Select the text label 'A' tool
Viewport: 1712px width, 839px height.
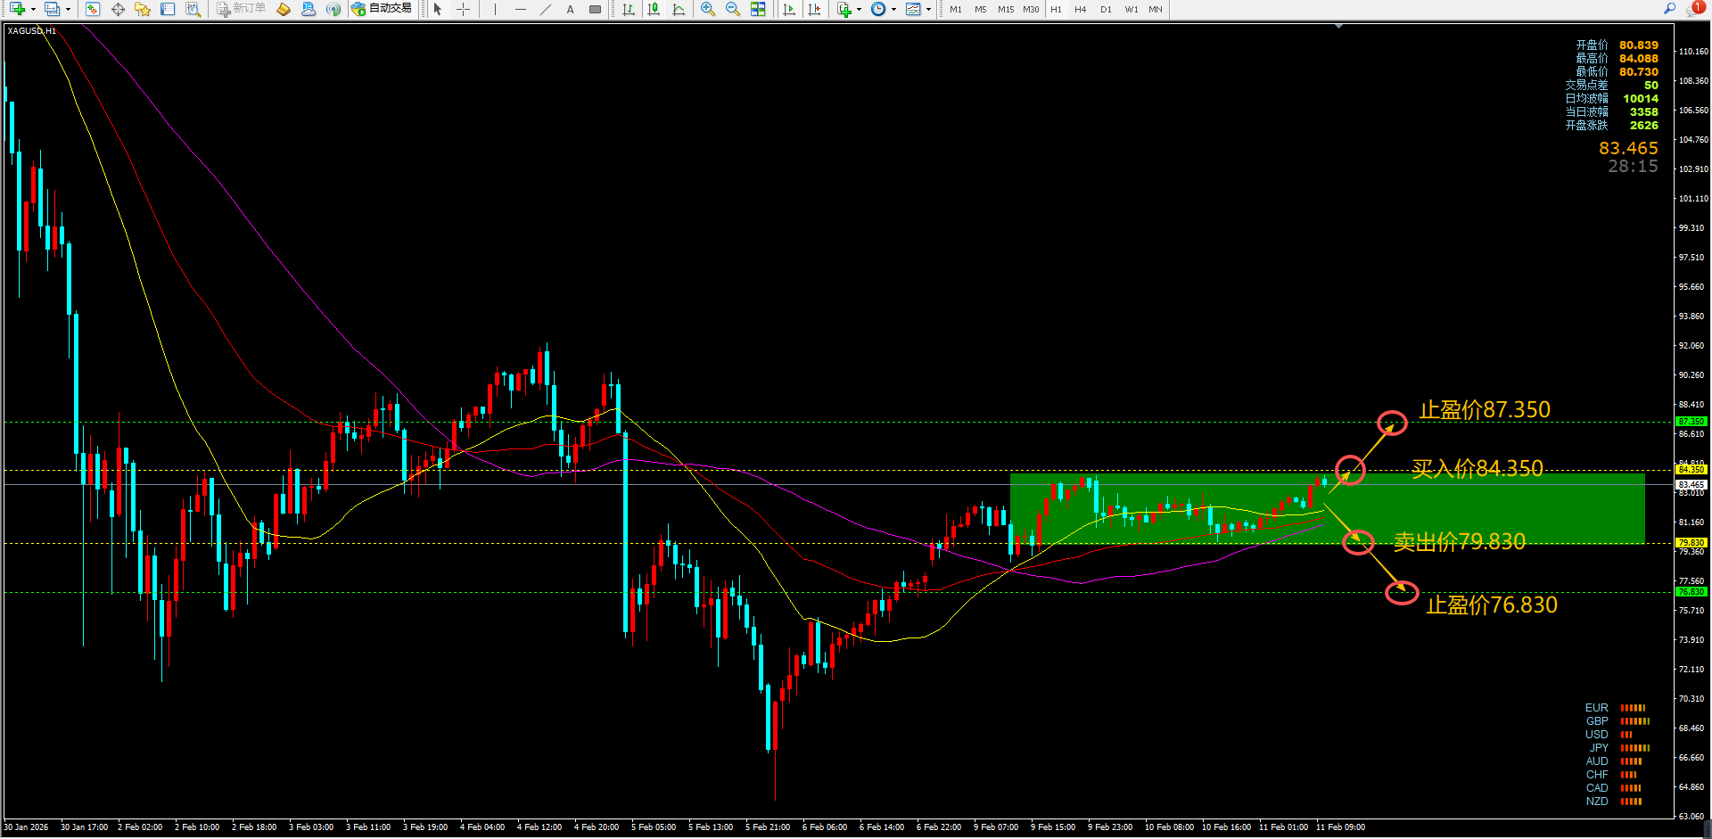[570, 9]
